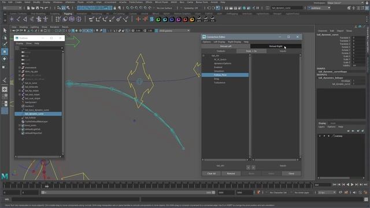Open Connection Editor Options menu
This screenshot has height=208, width=370.
[x=207, y=42]
